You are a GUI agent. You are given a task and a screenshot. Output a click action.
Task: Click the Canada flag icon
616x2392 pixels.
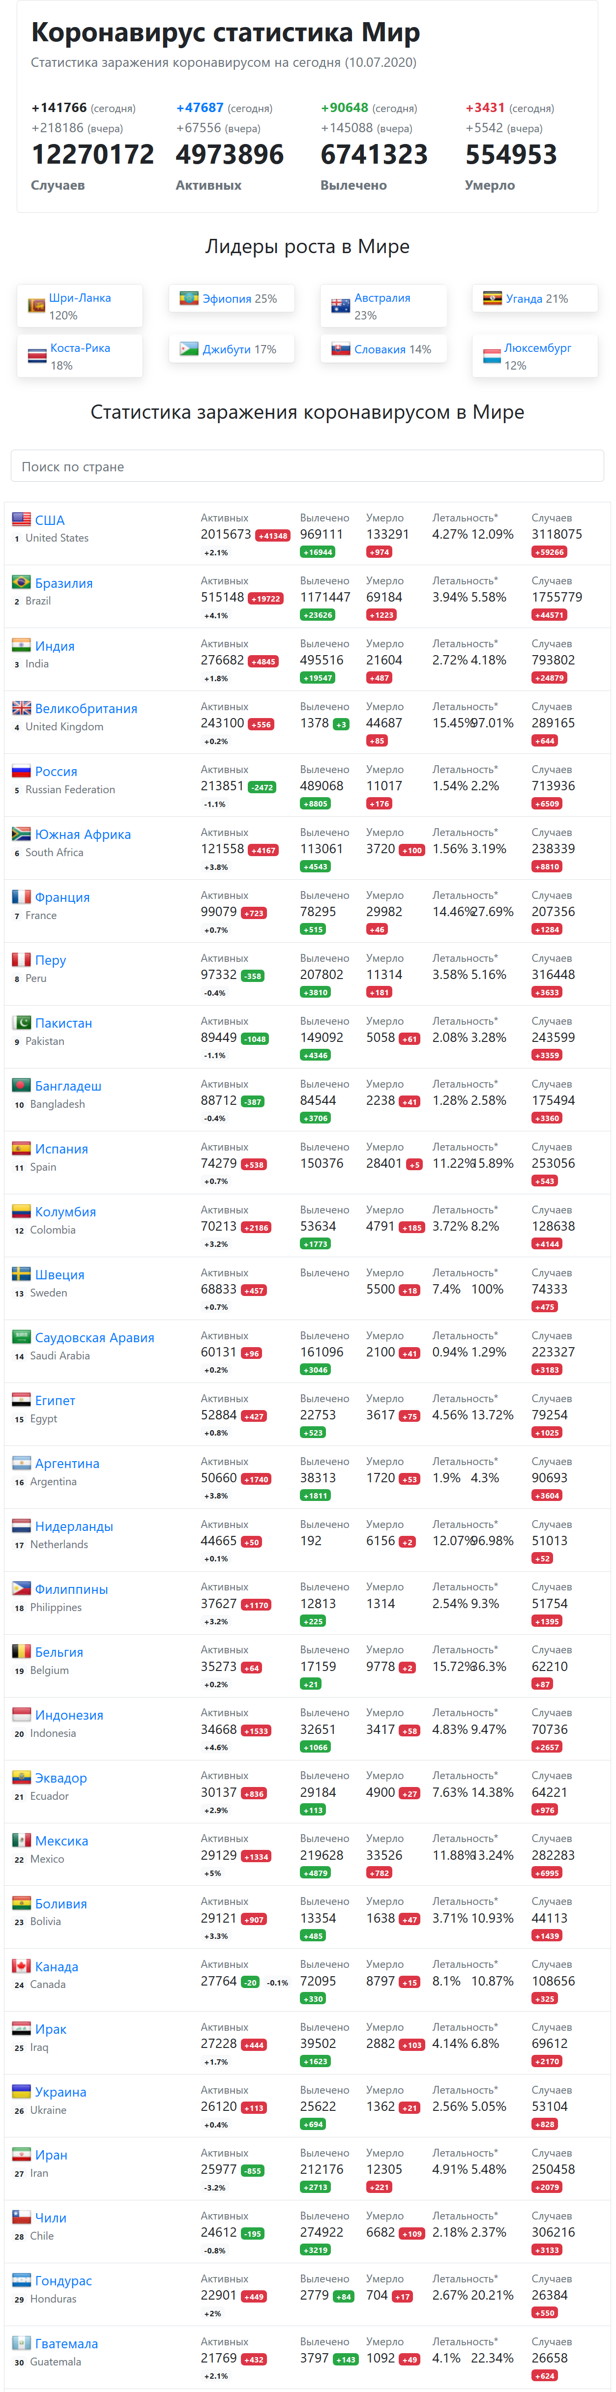21,1966
